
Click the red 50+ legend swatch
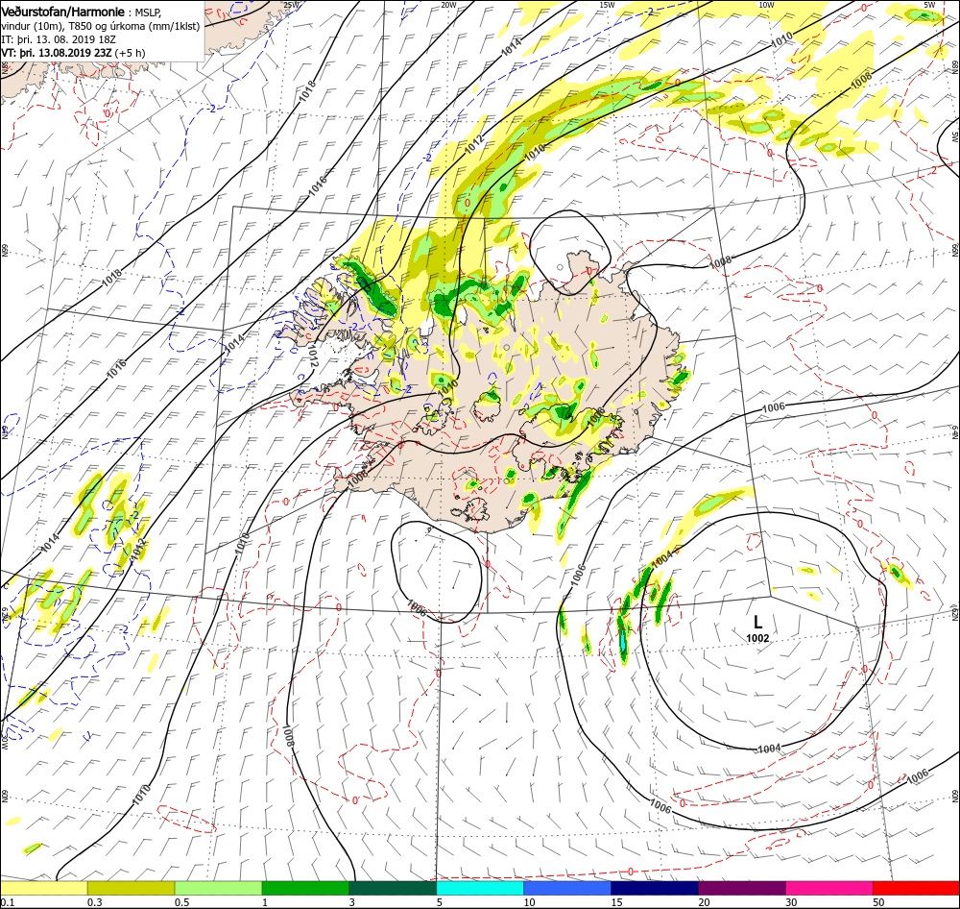916,888
